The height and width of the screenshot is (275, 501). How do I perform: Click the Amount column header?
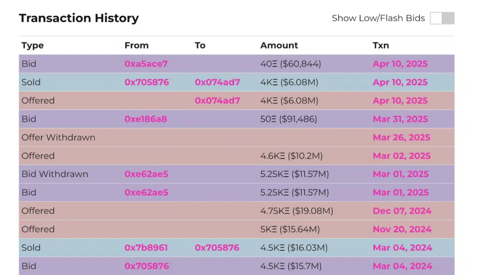pos(279,46)
